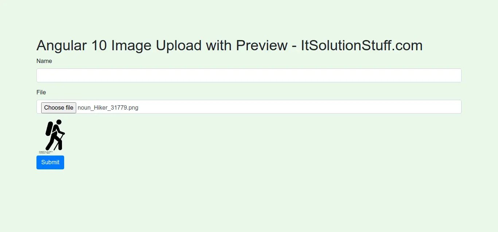
Task: Submit the form with the Submit button
Action: [50, 162]
